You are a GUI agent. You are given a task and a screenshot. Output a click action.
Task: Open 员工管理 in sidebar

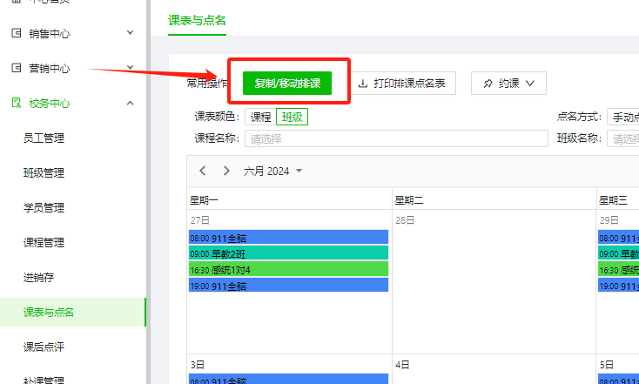[44, 138]
